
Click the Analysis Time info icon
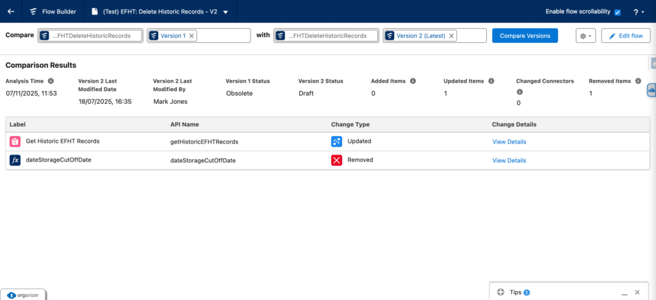51,81
